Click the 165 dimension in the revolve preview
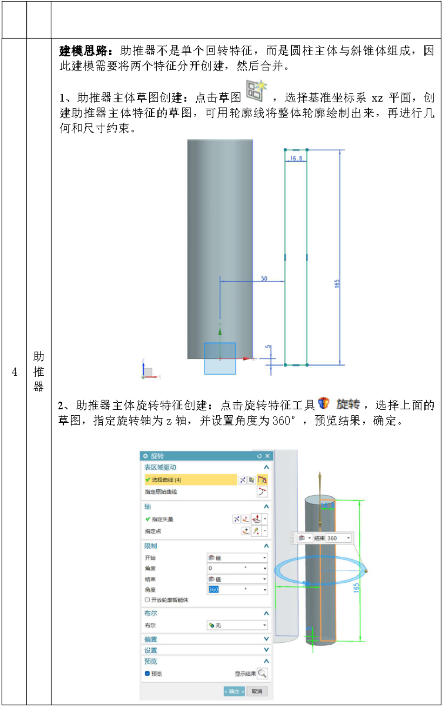The width and height of the screenshot is (442, 707). (x=356, y=588)
